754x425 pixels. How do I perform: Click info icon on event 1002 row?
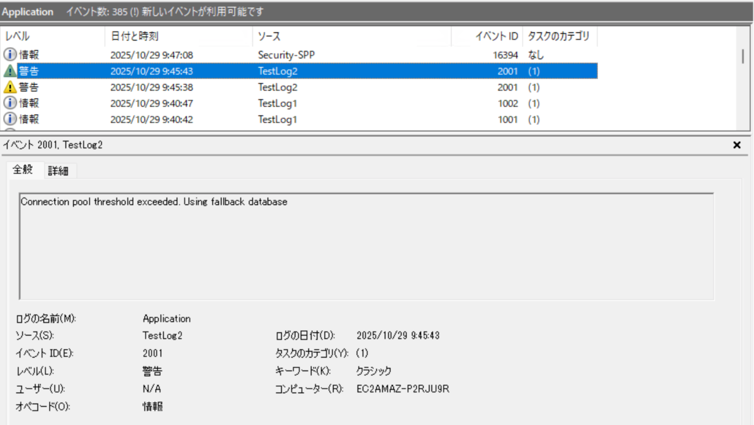10,103
